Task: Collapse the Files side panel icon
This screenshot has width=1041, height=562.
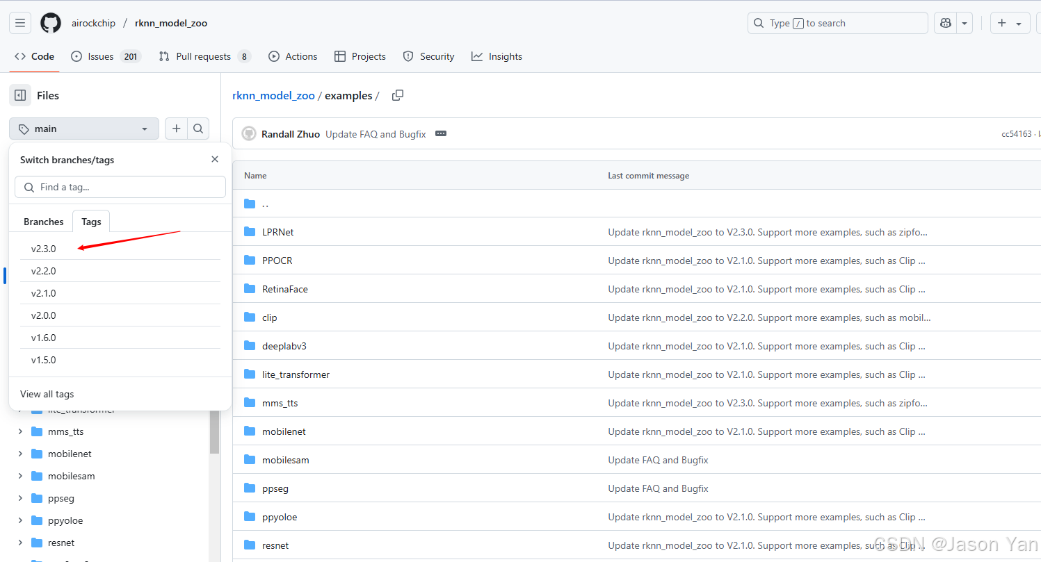Action: pos(20,95)
